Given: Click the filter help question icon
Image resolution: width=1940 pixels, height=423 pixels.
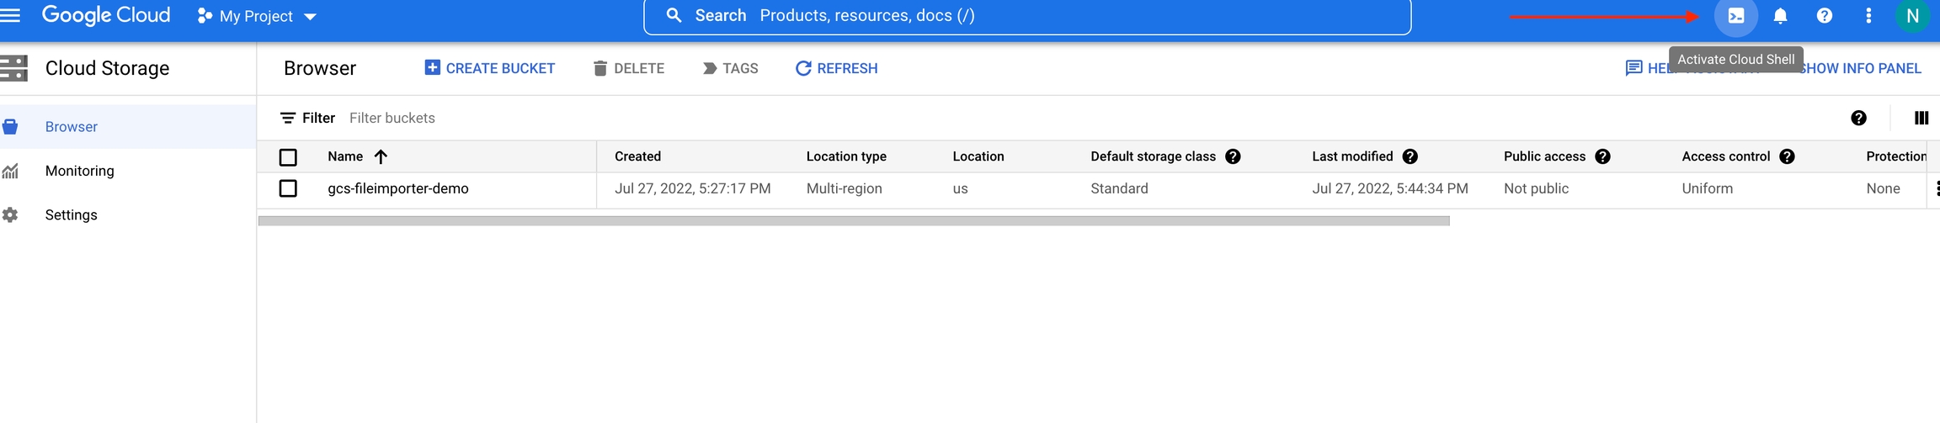Looking at the screenshot, I should pos(1858,118).
